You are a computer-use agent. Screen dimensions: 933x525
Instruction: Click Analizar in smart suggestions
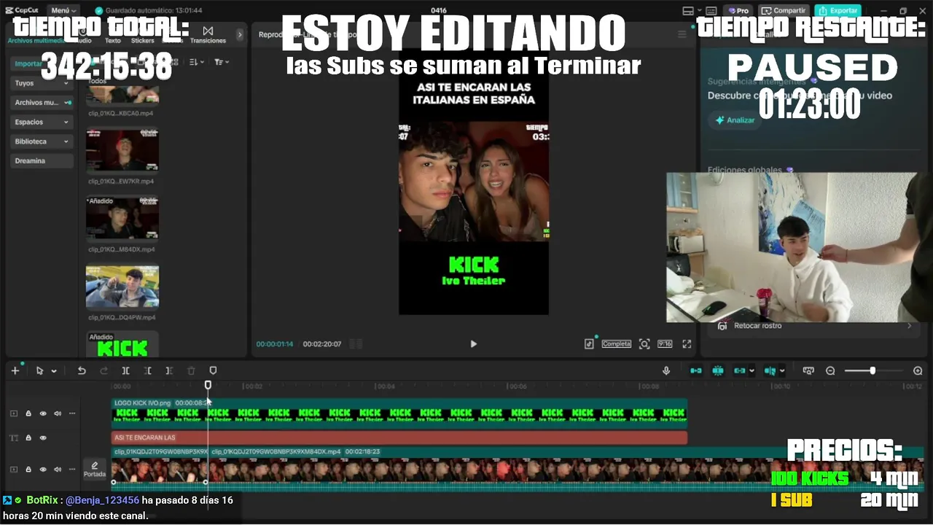click(735, 120)
